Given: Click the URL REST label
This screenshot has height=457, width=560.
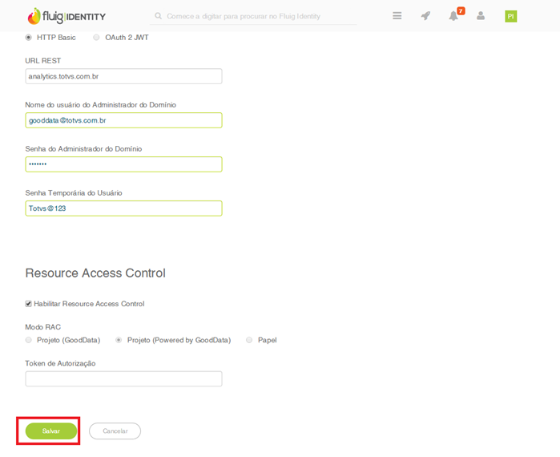Looking at the screenshot, I should 42,61.
